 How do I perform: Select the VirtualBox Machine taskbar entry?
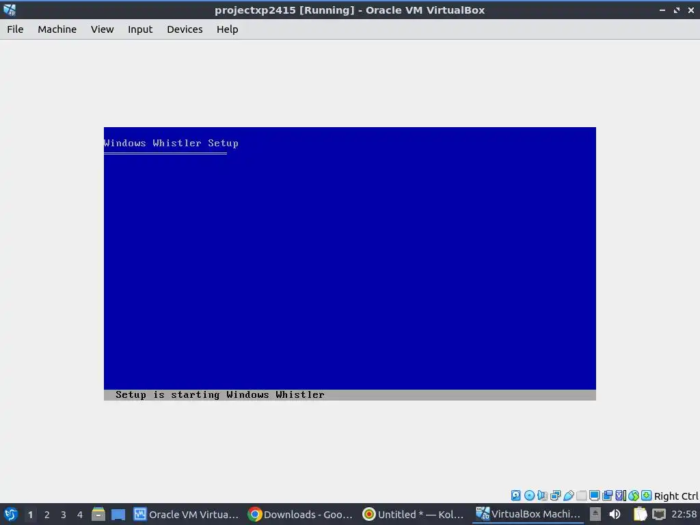coord(528,514)
